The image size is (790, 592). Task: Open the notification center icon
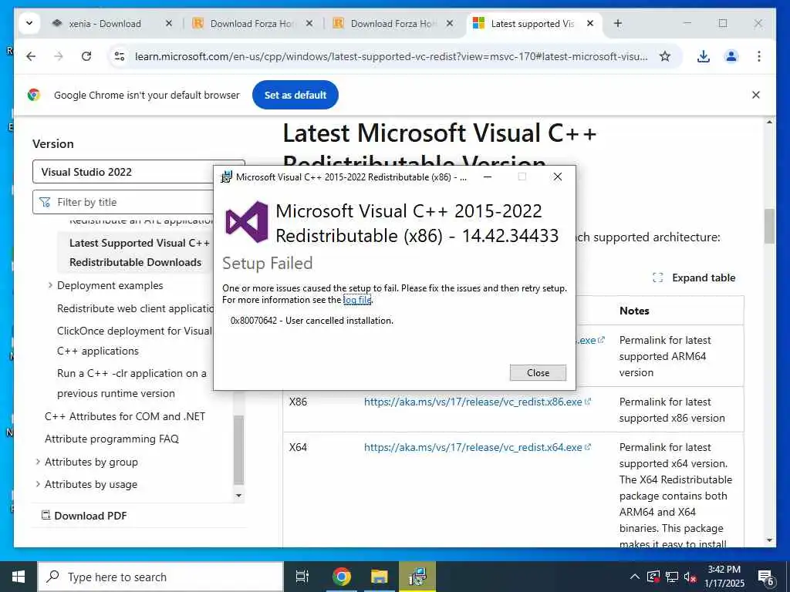pos(766,577)
